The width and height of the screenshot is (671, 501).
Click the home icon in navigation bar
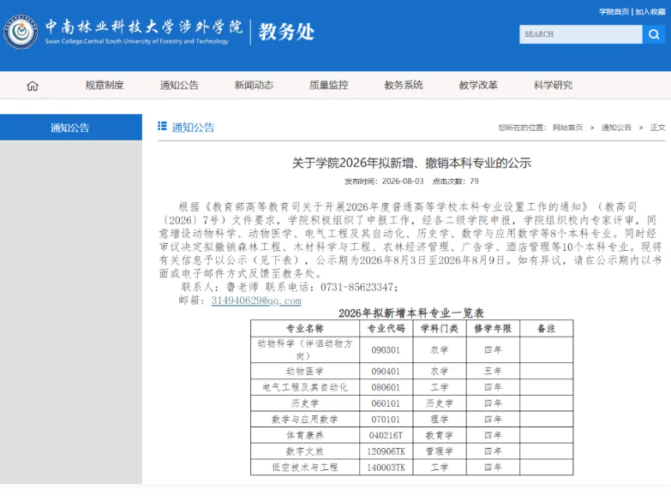33,86
